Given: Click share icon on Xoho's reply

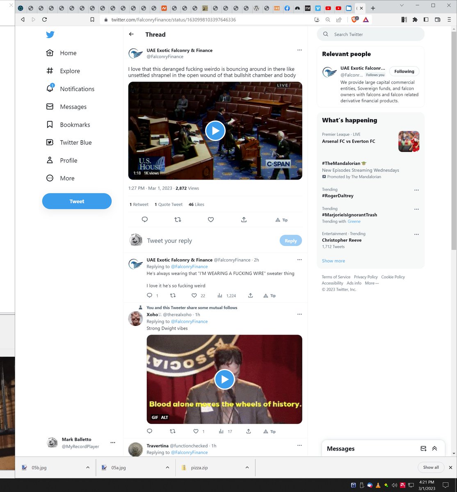Looking at the screenshot, I should click(x=249, y=431).
